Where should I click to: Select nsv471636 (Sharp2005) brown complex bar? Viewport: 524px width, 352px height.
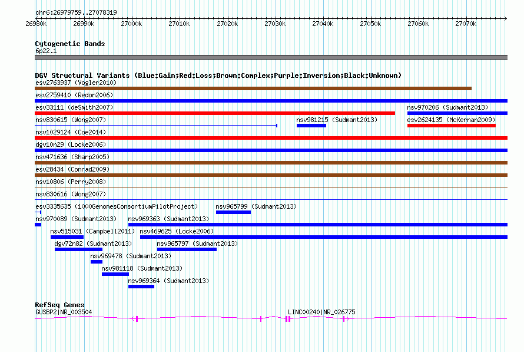click(271, 163)
